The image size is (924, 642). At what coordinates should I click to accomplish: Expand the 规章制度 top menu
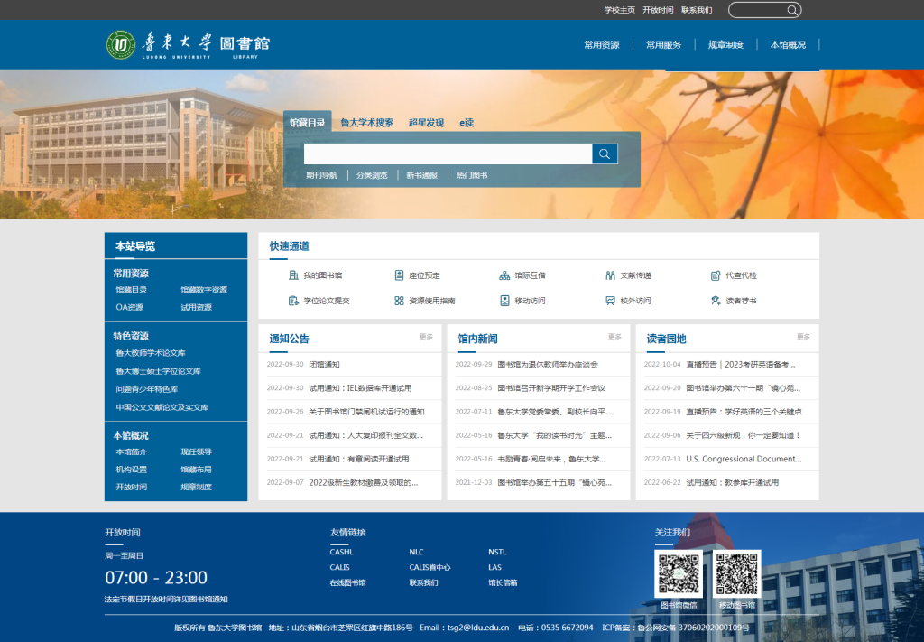pos(725,44)
